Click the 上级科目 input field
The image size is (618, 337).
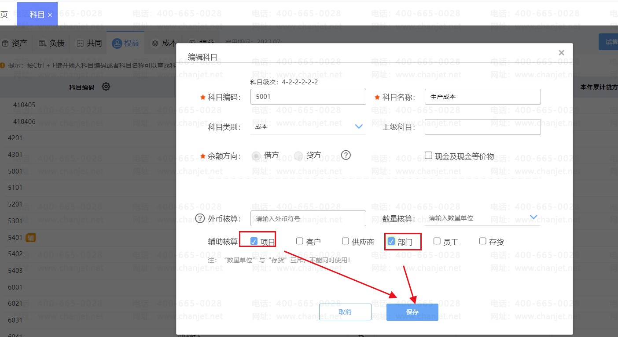click(x=483, y=127)
